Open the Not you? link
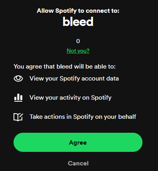This screenshot has height=171, width=158. pyautogui.click(x=78, y=51)
